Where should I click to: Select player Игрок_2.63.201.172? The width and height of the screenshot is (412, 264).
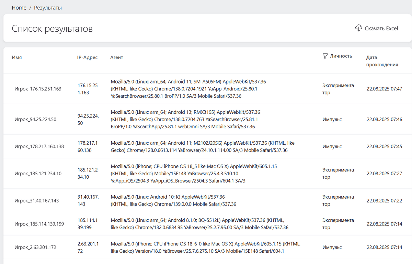[x=35, y=247]
